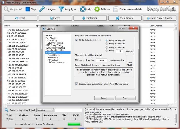This screenshot has width=180, height=129.
Task: Select the Every 30 minutes option
Action: 107,44
